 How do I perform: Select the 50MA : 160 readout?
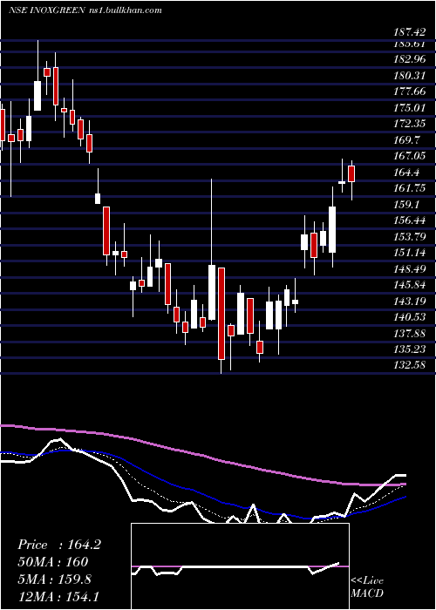click(52, 562)
